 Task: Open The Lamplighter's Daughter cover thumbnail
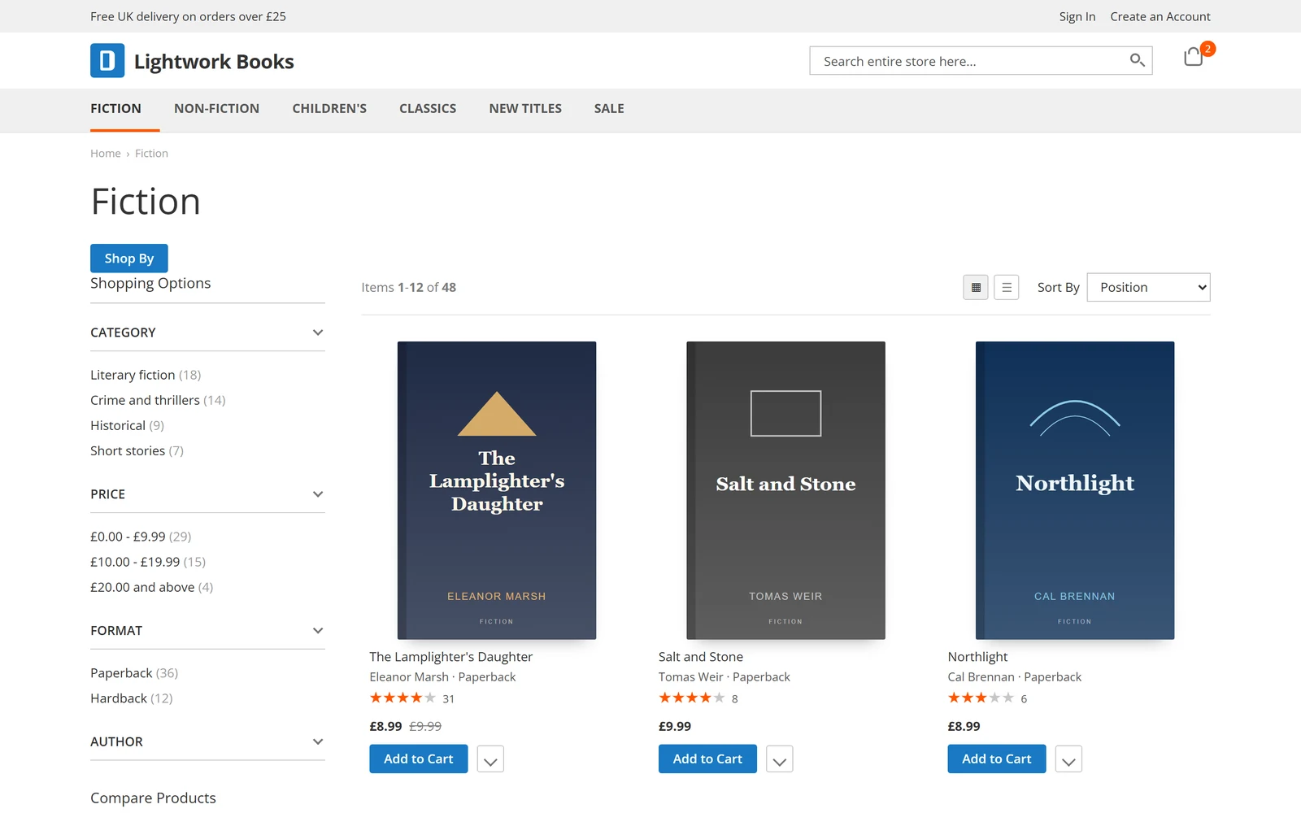pos(497,490)
